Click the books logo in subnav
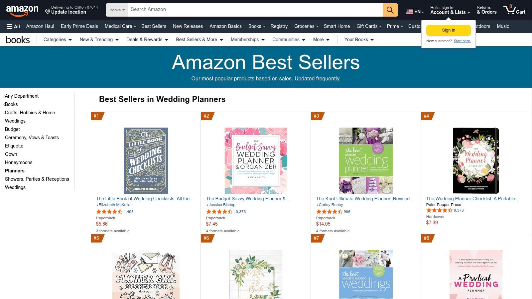532x299 pixels. 18,40
